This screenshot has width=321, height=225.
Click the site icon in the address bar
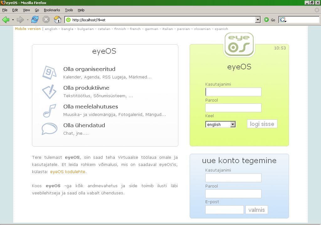(68, 20)
